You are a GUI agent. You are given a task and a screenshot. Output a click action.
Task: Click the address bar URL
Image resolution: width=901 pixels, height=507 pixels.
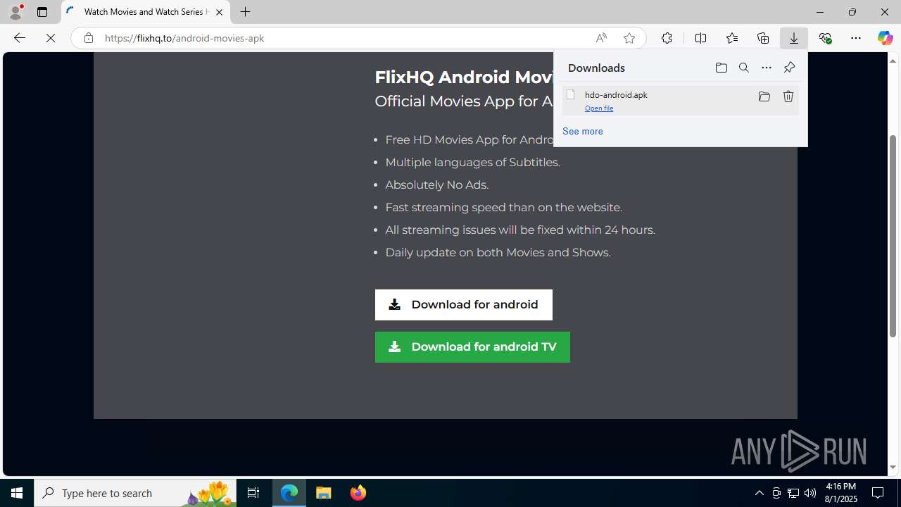[184, 38]
